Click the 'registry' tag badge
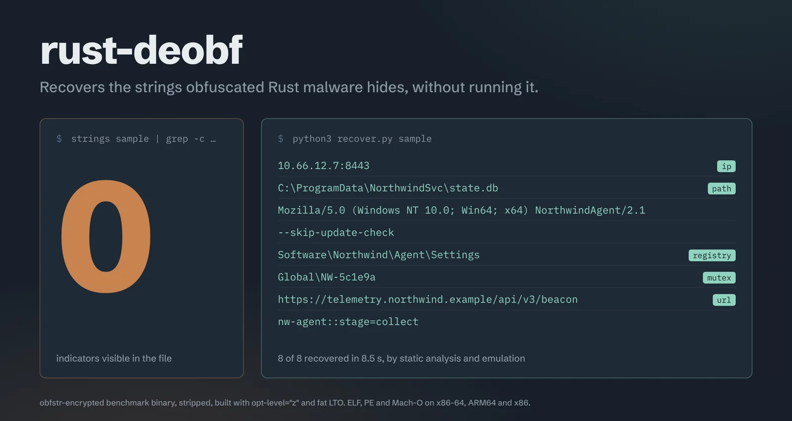The width and height of the screenshot is (792, 421). 712,256
